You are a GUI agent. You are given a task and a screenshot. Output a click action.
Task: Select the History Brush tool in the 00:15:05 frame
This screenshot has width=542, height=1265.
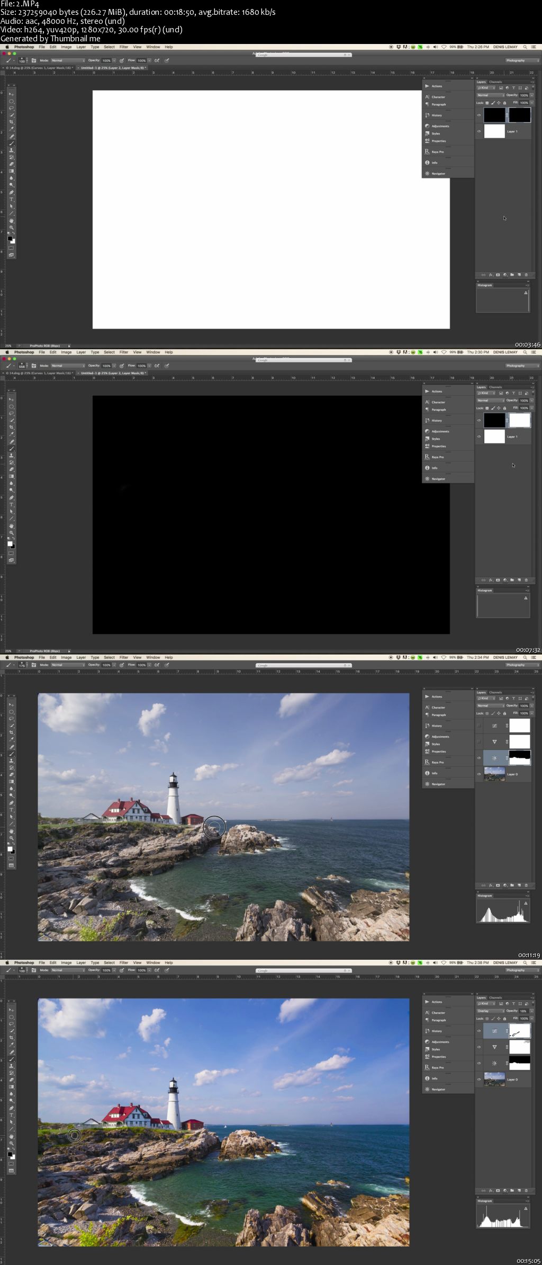(x=11, y=1073)
